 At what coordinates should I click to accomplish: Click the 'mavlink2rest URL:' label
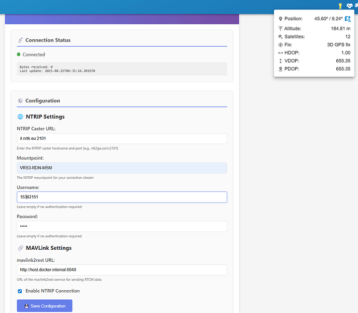pyautogui.click(x=36, y=260)
